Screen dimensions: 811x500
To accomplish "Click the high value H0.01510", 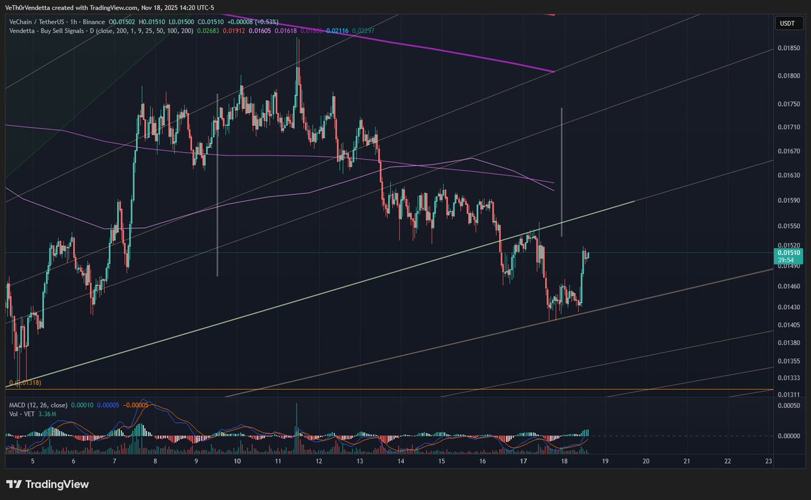I will click(x=152, y=22).
